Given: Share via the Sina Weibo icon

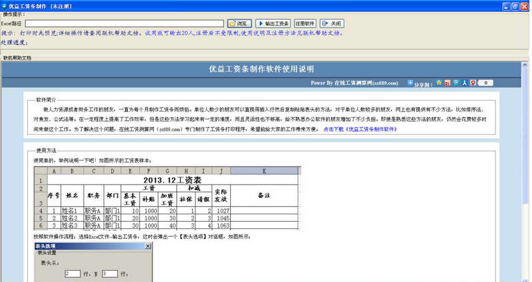Looking at the screenshot, I should [x=448, y=82].
